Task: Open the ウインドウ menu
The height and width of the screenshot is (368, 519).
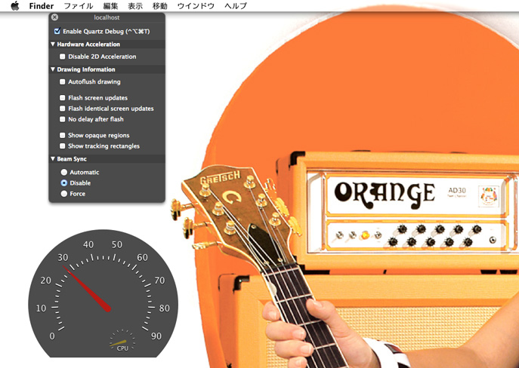Action: pos(196,5)
